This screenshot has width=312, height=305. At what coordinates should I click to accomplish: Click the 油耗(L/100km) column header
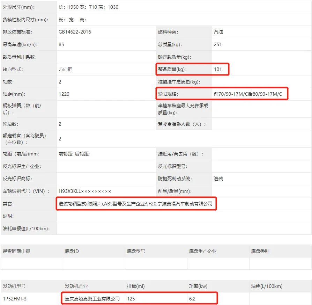(x=267, y=286)
